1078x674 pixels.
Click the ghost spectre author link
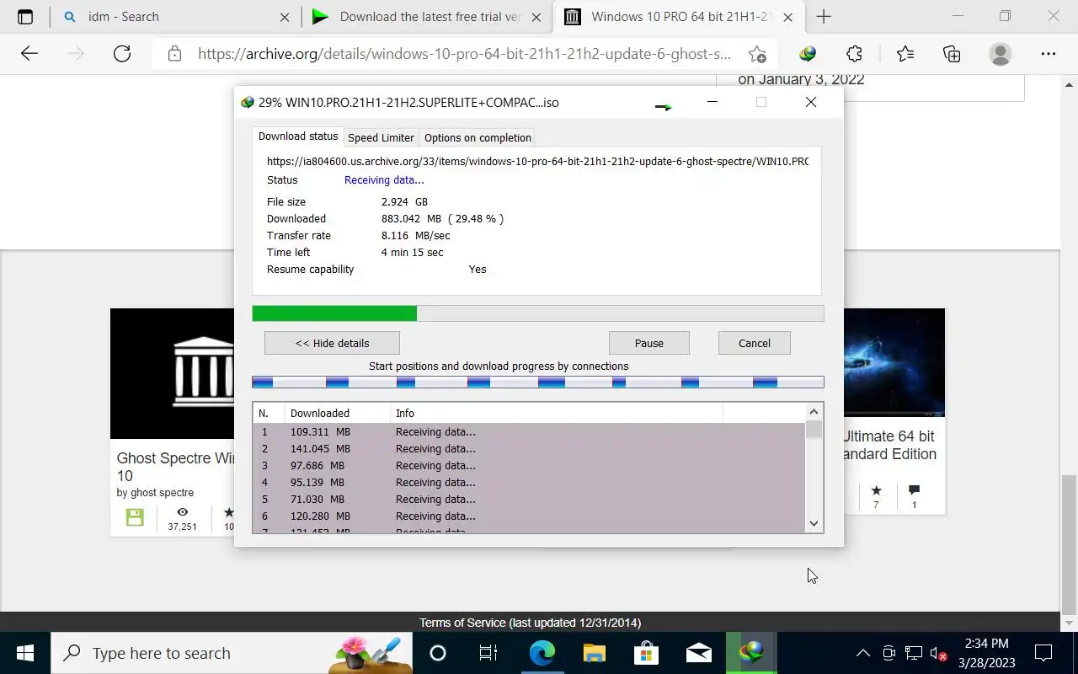[155, 493]
